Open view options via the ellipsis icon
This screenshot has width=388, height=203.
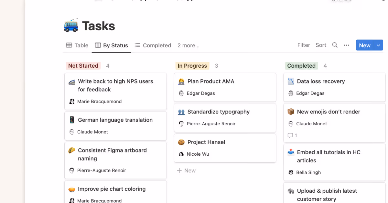click(x=346, y=45)
